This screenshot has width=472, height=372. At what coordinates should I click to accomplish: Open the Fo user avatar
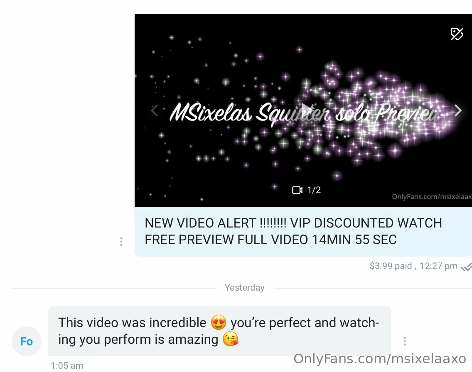click(27, 341)
